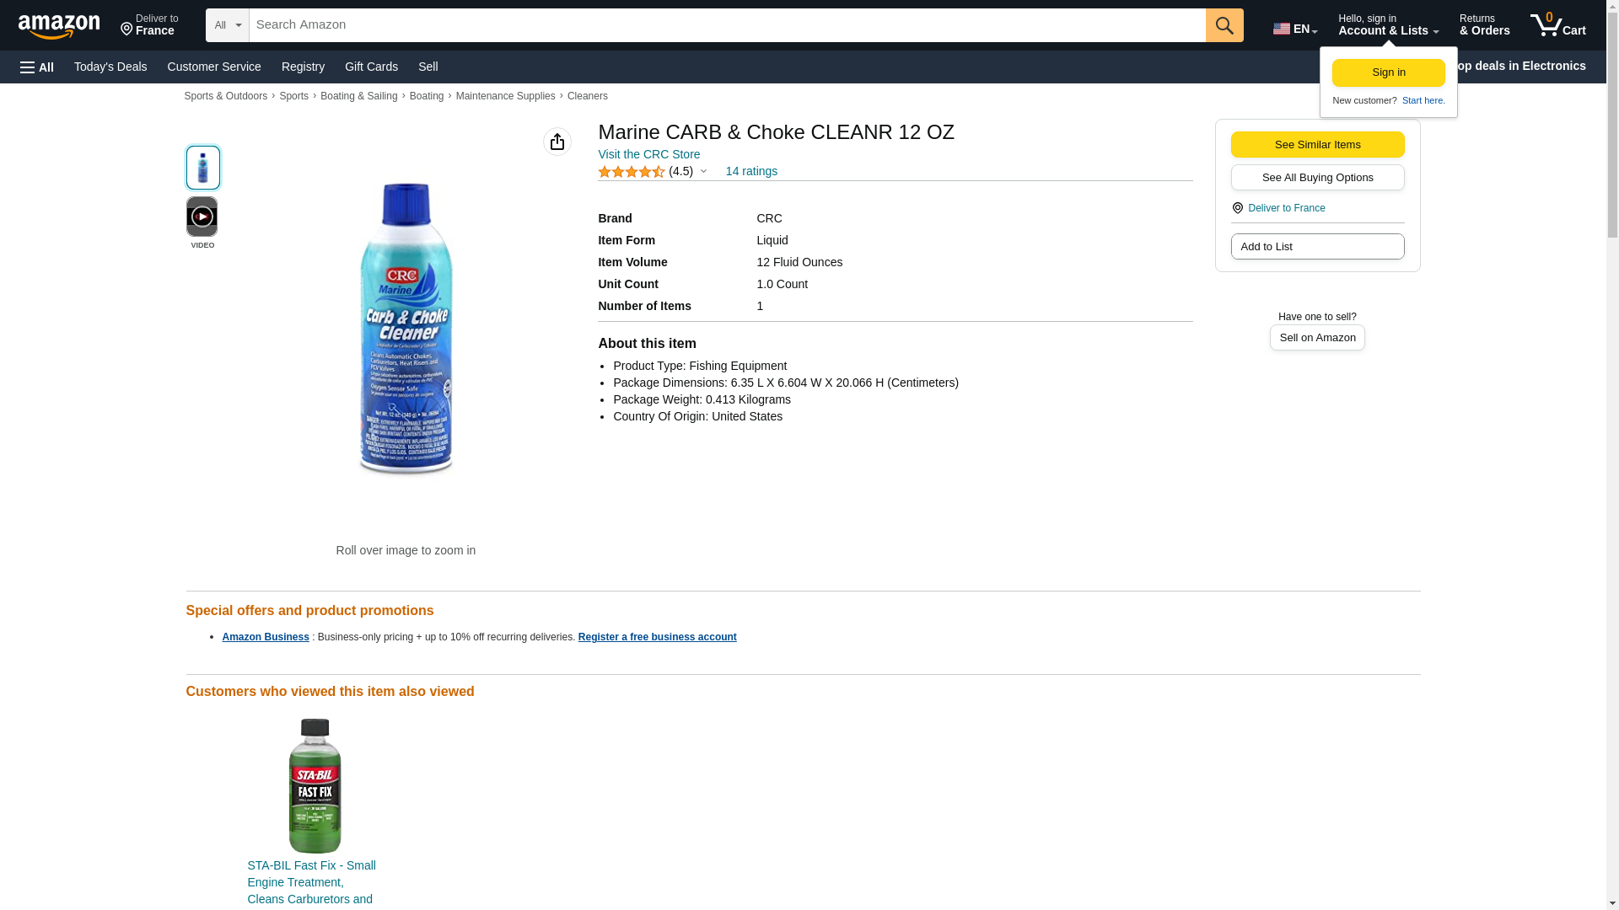Click See Similar Items button
The height and width of the screenshot is (910, 1619).
pyautogui.click(x=1317, y=145)
